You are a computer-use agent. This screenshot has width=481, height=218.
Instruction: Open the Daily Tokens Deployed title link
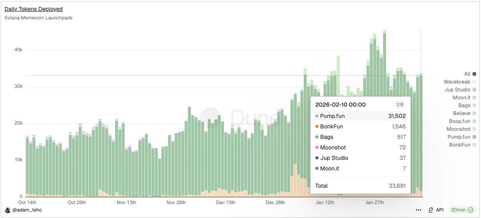[x=34, y=9]
